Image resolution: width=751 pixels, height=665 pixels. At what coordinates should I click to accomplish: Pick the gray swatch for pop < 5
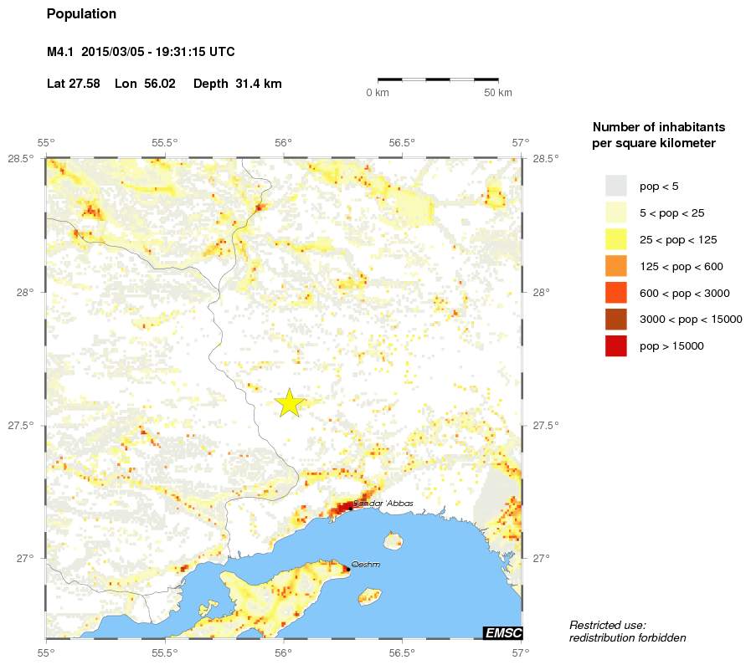pyautogui.click(x=616, y=186)
